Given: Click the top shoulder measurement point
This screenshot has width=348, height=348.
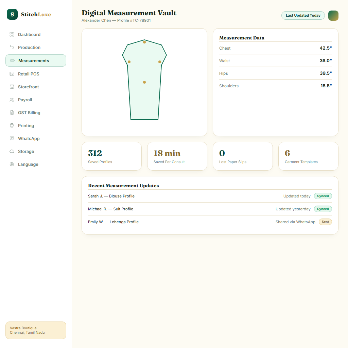Looking at the screenshot, I should pos(144,42).
